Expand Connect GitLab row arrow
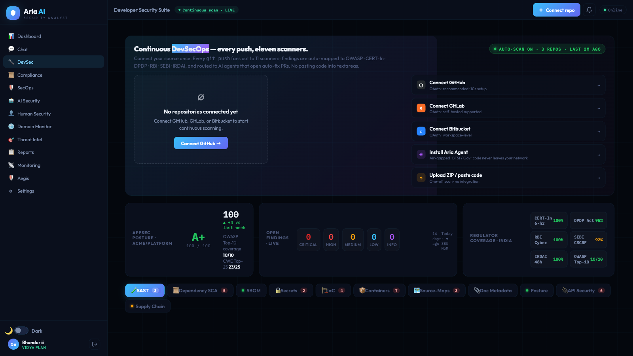The width and height of the screenshot is (633, 356). click(x=599, y=108)
